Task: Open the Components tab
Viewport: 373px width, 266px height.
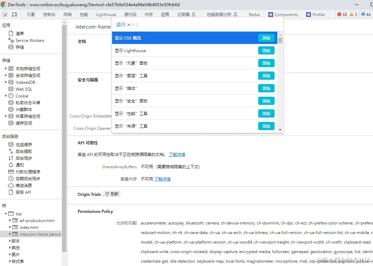Action: click(283, 15)
